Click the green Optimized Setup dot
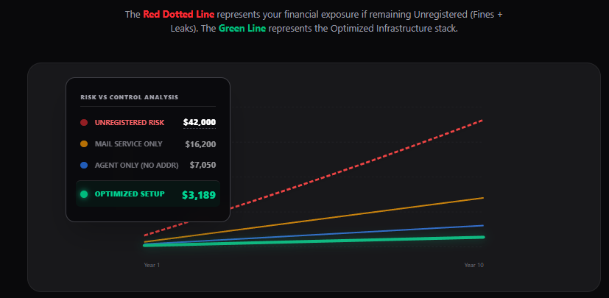Viewport: 609px width, 298px height. (x=84, y=194)
